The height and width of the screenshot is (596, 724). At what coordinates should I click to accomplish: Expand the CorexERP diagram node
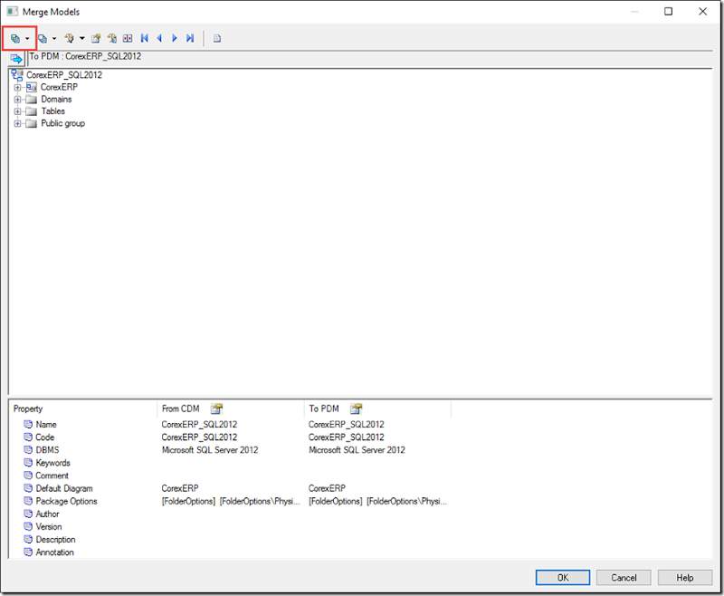coord(17,87)
